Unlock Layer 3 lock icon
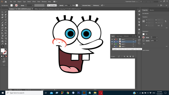This screenshot has height=95, width=169. 114,44
